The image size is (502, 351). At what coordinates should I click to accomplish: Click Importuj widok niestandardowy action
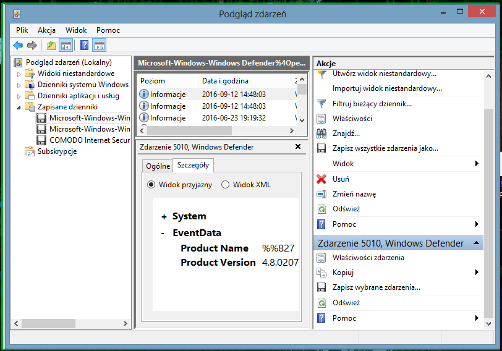point(387,88)
